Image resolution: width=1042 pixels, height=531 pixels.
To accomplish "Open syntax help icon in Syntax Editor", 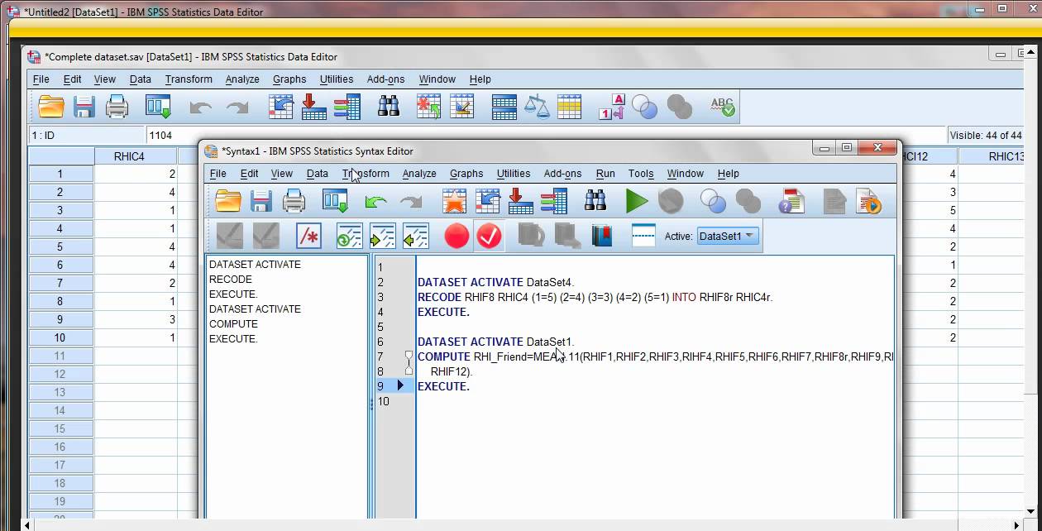I will [x=791, y=201].
